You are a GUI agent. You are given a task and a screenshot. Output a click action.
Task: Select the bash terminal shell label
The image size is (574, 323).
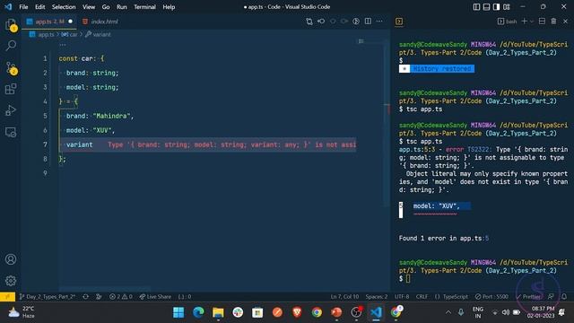click(x=508, y=22)
